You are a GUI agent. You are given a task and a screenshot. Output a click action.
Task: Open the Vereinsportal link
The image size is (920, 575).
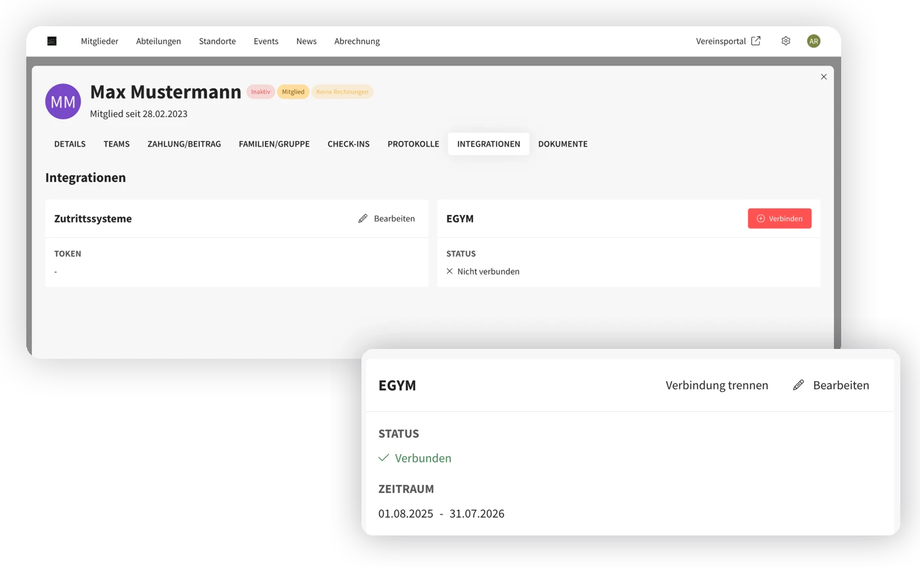721,41
